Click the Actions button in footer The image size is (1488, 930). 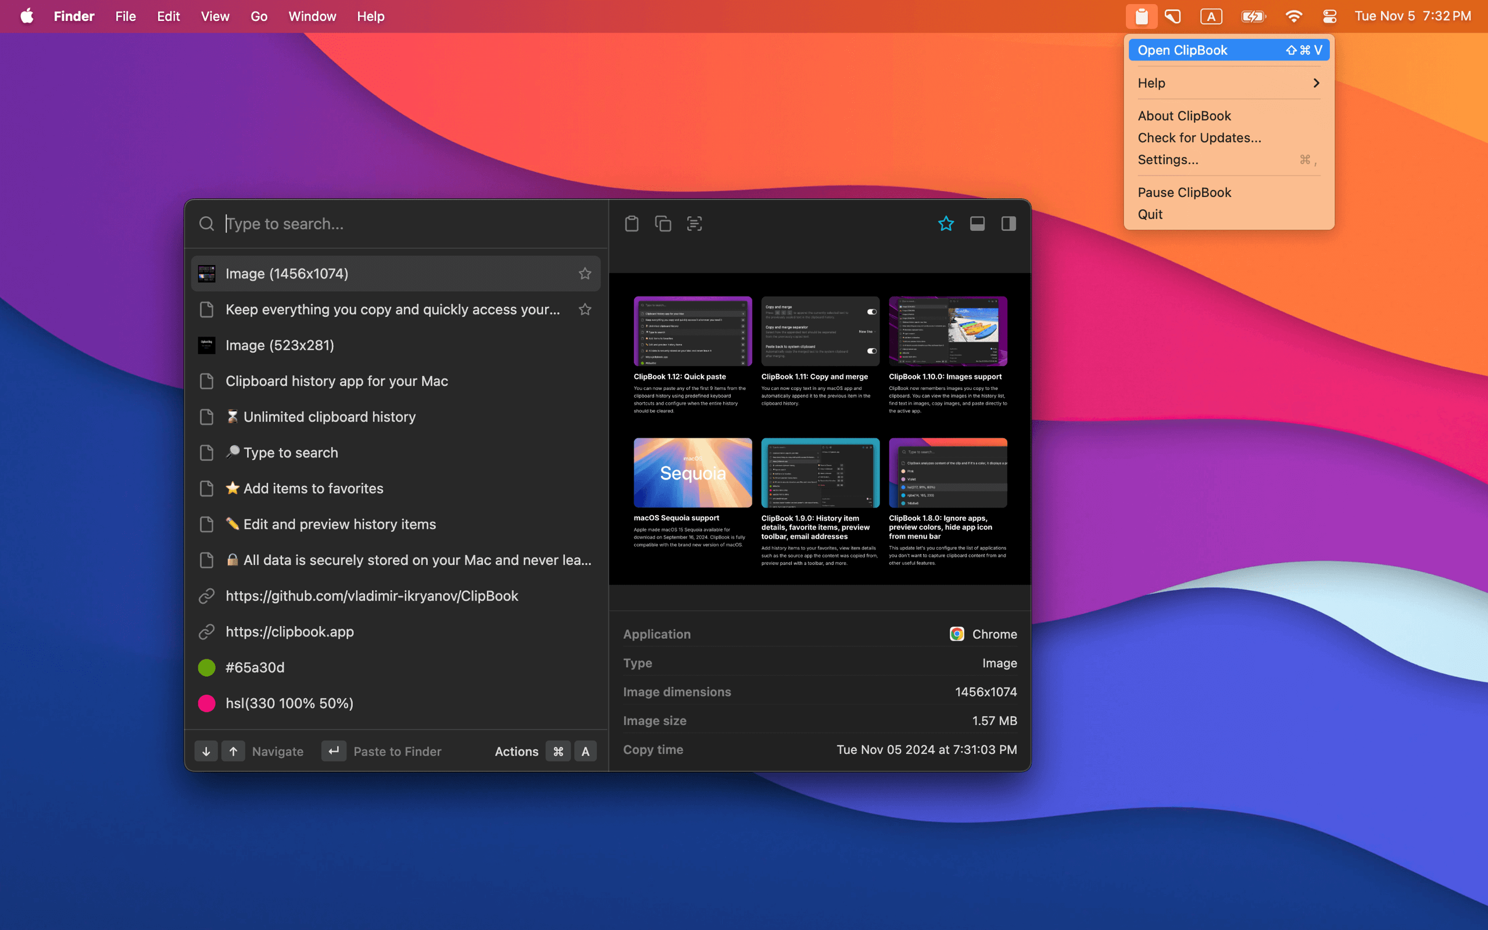pos(516,751)
